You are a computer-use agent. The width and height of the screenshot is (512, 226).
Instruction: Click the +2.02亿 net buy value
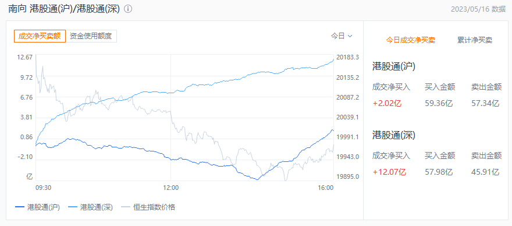pyautogui.click(x=387, y=104)
